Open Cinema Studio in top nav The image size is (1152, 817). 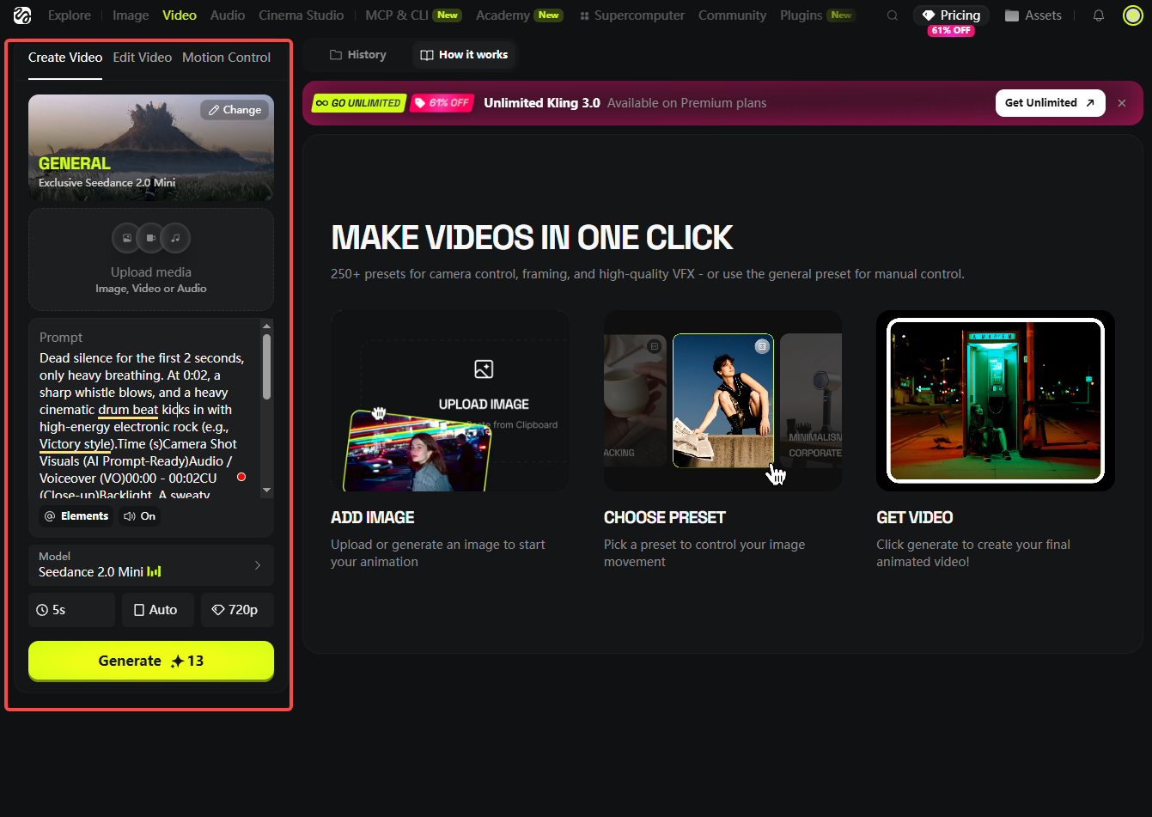click(301, 15)
